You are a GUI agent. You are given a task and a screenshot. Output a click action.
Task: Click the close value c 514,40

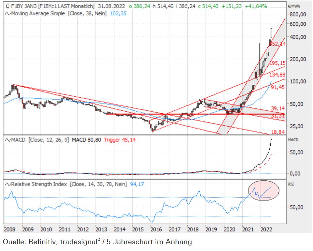click(x=208, y=7)
